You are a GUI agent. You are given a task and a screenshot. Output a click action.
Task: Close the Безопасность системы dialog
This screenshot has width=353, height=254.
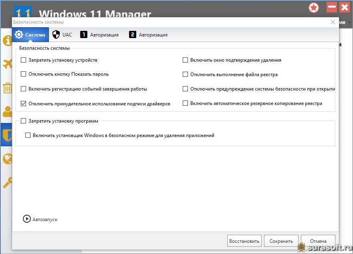[x=333, y=22]
